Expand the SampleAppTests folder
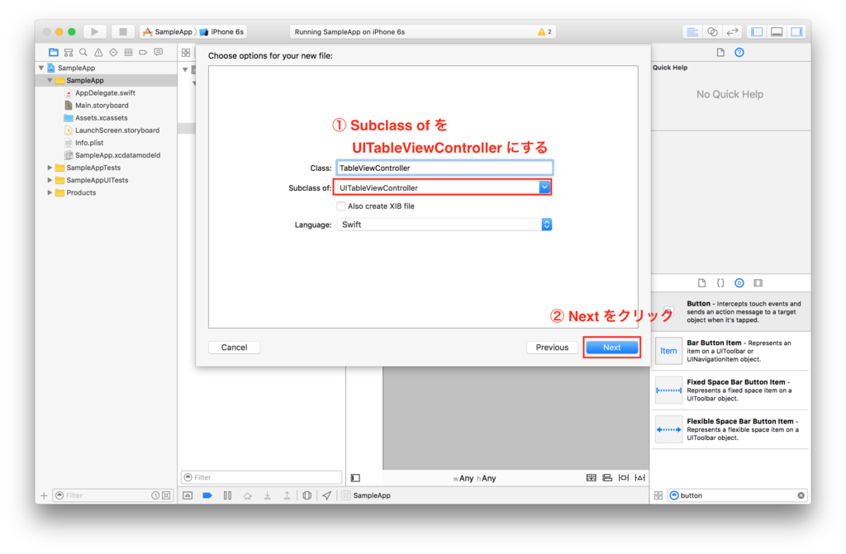Screen dimensions: 846x554 point(50,168)
